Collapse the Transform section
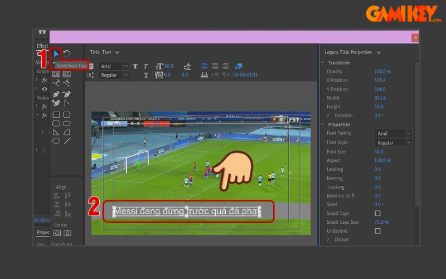 coord(322,62)
